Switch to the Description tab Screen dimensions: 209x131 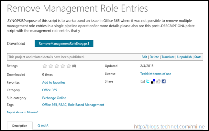(20, 126)
